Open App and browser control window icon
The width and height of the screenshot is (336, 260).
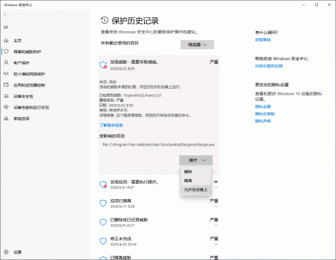pyautogui.click(x=6, y=85)
